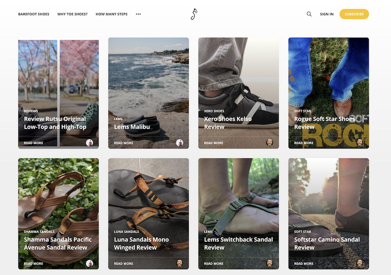Select Soft Star tag on Rogue card
The width and height of the screenshot is (391, 275).
point(303,111)
